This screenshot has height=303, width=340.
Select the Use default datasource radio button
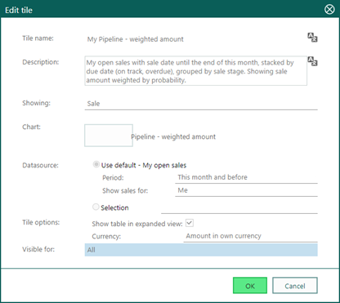click(x=96, y=164)
